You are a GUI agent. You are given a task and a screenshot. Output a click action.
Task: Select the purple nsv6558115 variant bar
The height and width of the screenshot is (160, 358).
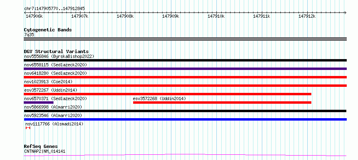click(x=185, y=69)
